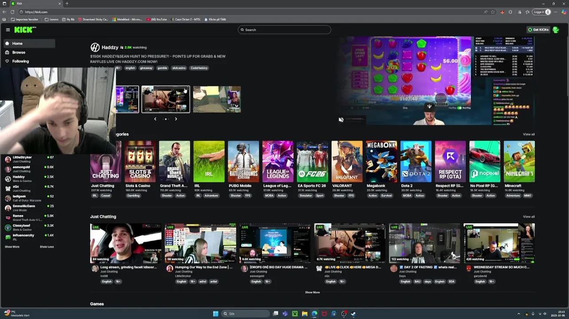Show previous featured stream with left arrow
Viewport: 569px width, 319px height.
[x=155, y=119]
